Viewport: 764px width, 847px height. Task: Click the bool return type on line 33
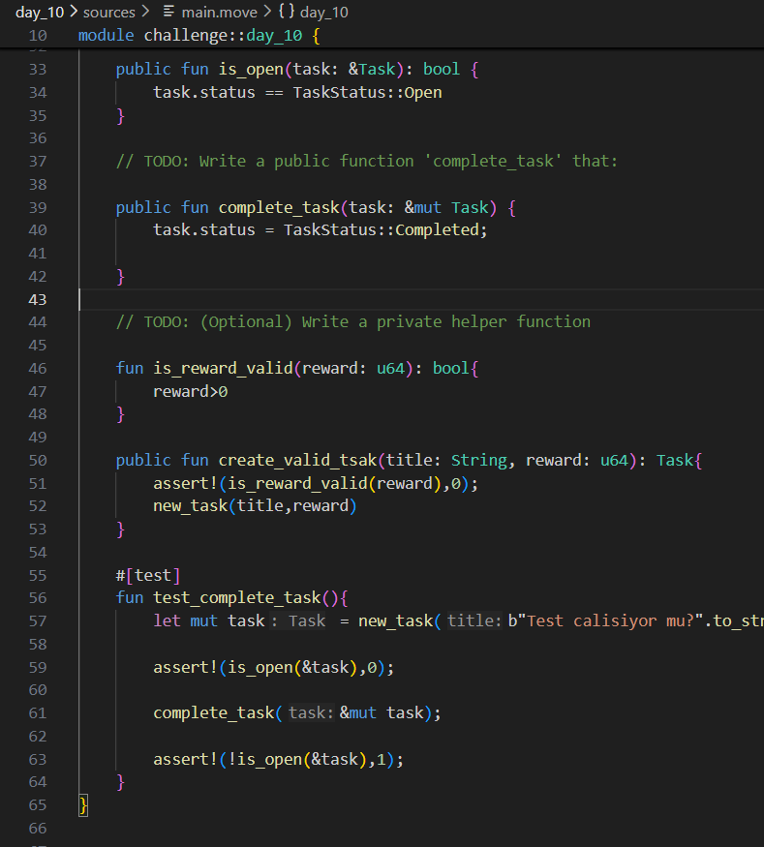[x=442, y=70]
